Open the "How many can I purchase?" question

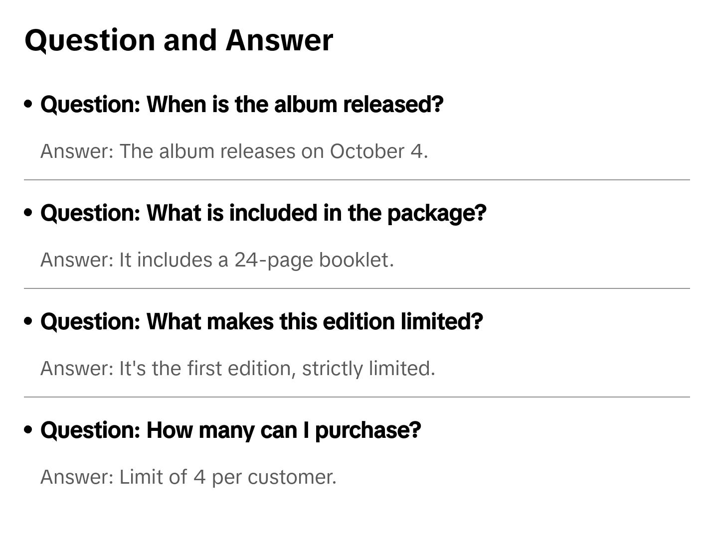click(231, 430)
